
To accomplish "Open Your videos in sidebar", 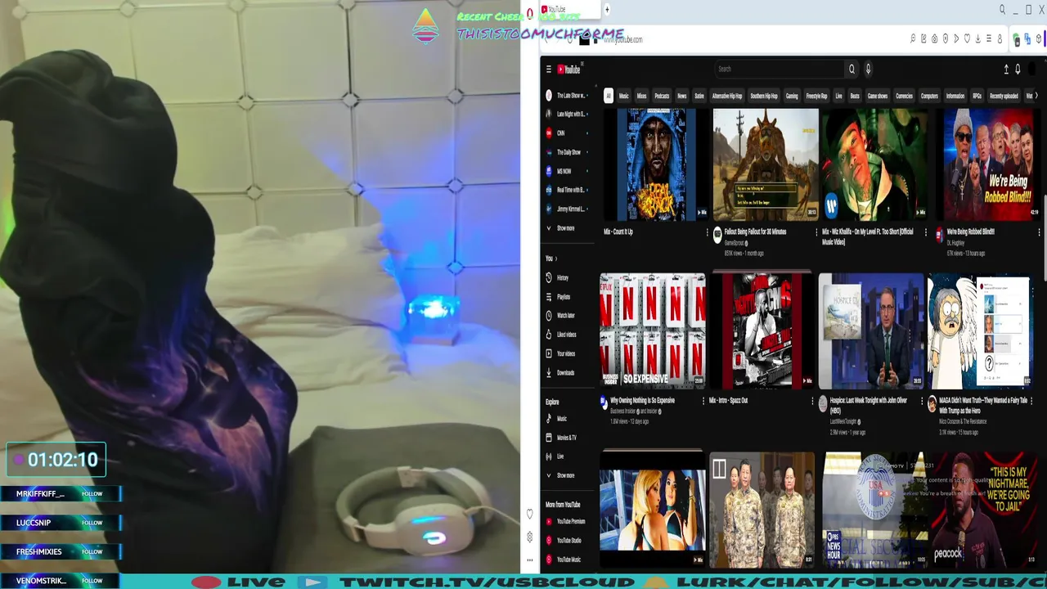I will (x=565, y=353).
